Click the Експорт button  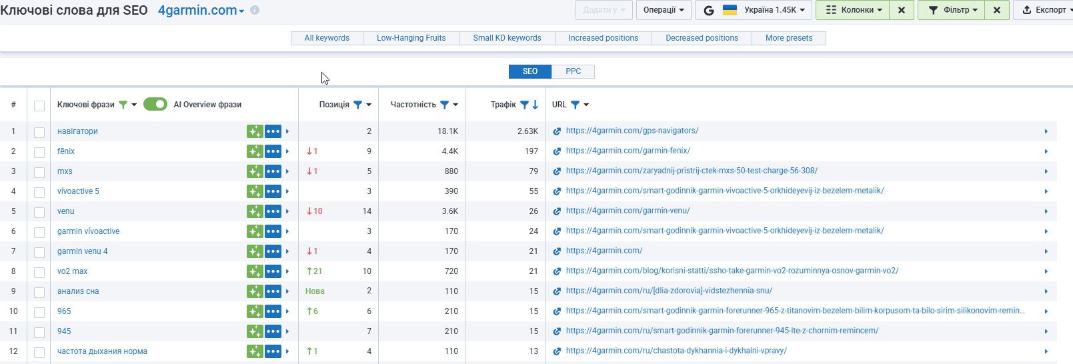pyautogui.click(x=1044, y=10)
